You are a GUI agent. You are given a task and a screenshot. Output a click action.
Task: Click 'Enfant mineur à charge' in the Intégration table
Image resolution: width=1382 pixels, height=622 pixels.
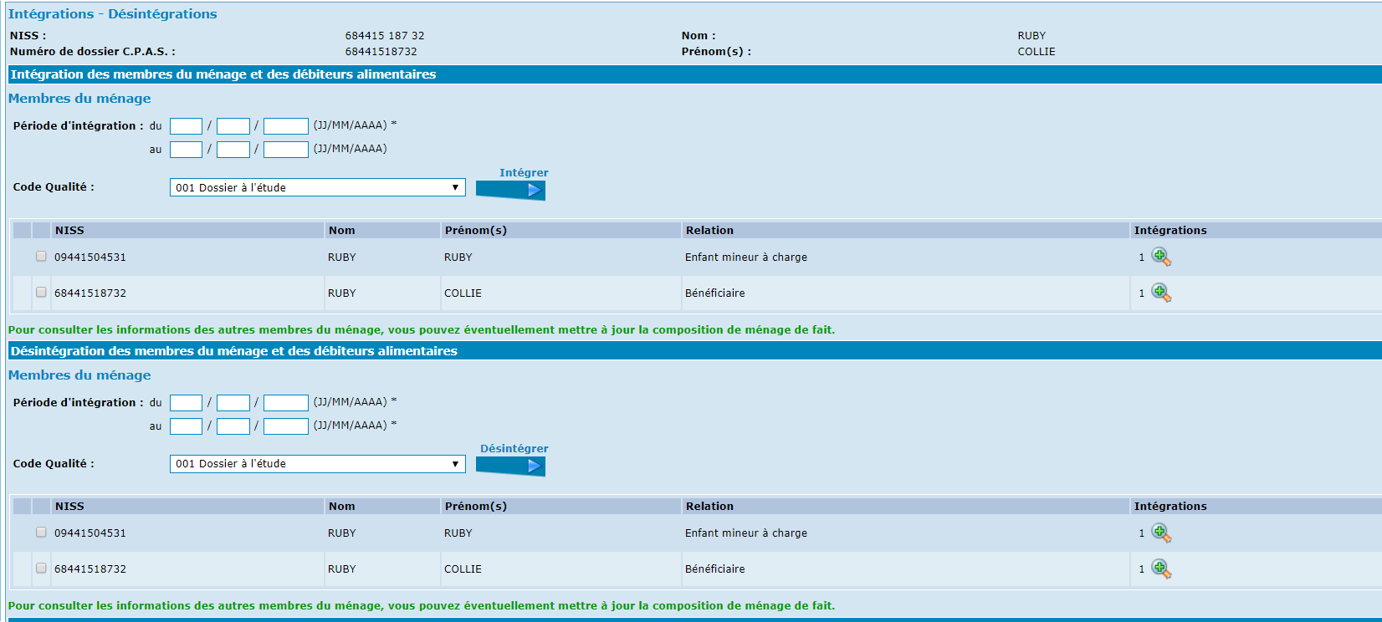click(x=746, y=257)
